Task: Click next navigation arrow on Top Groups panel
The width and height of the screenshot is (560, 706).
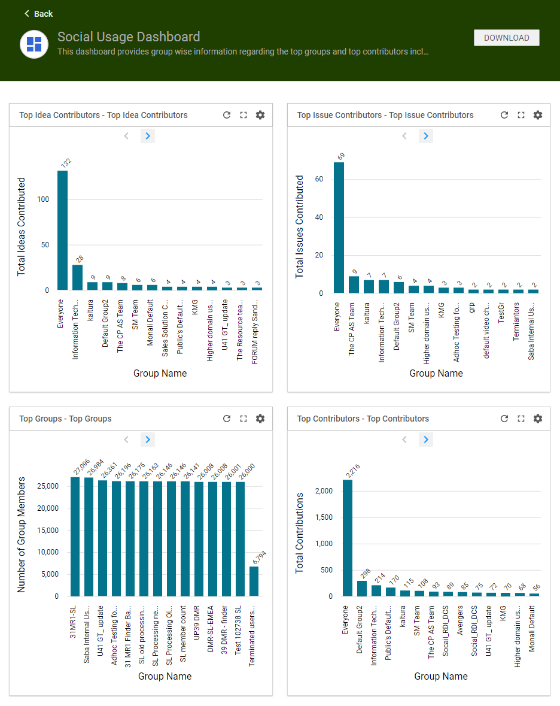Action: pos(148,440)
